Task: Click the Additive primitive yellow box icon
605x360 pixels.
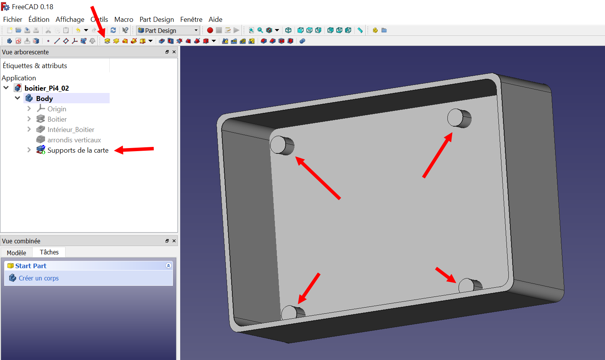Action: pyautogui.click(x=143, y=41)
